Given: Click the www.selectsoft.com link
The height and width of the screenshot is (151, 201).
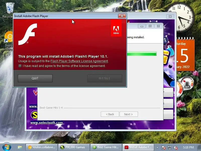Looking at the screenshot, I should (x=46, y=123).
